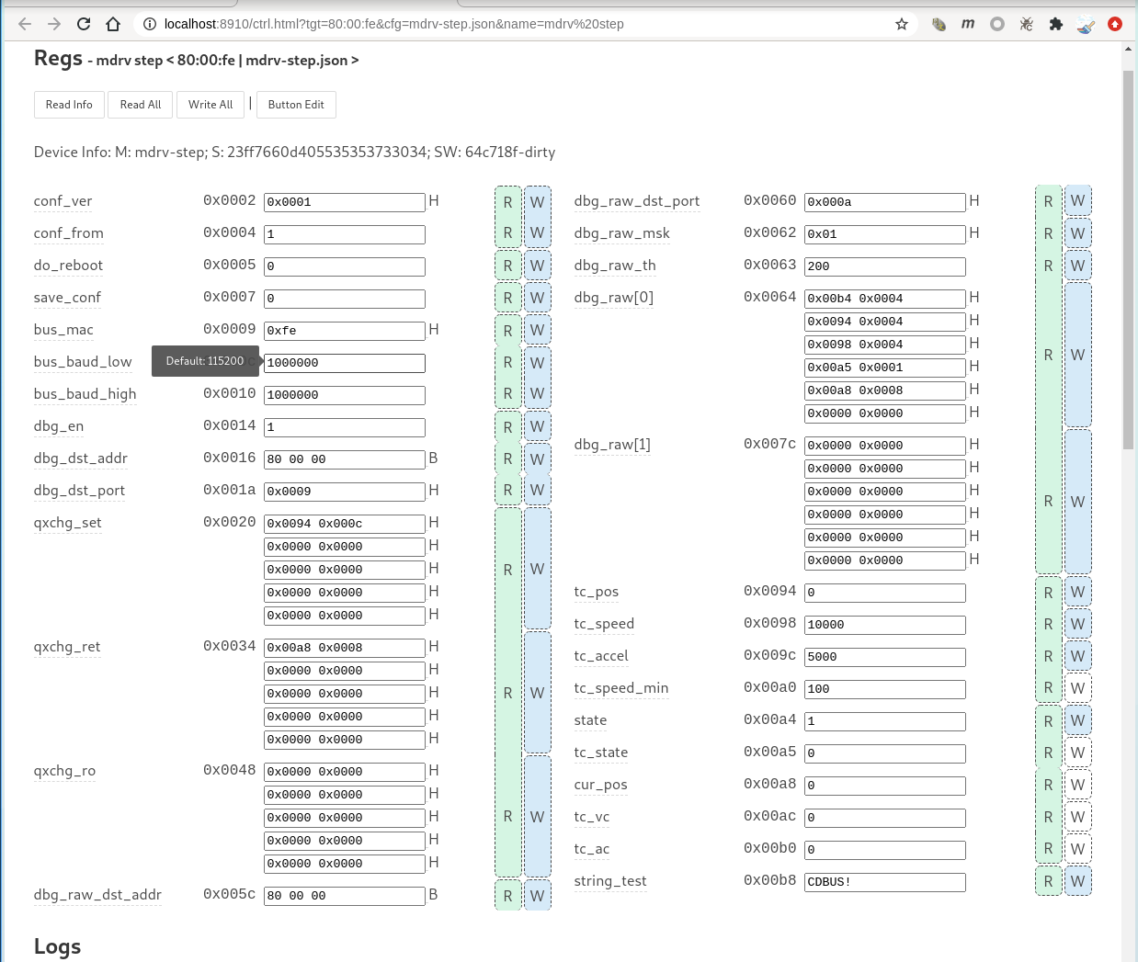Open Button Edit mode
This screenshot has height=962, width=1138.
tap(296, 105)
